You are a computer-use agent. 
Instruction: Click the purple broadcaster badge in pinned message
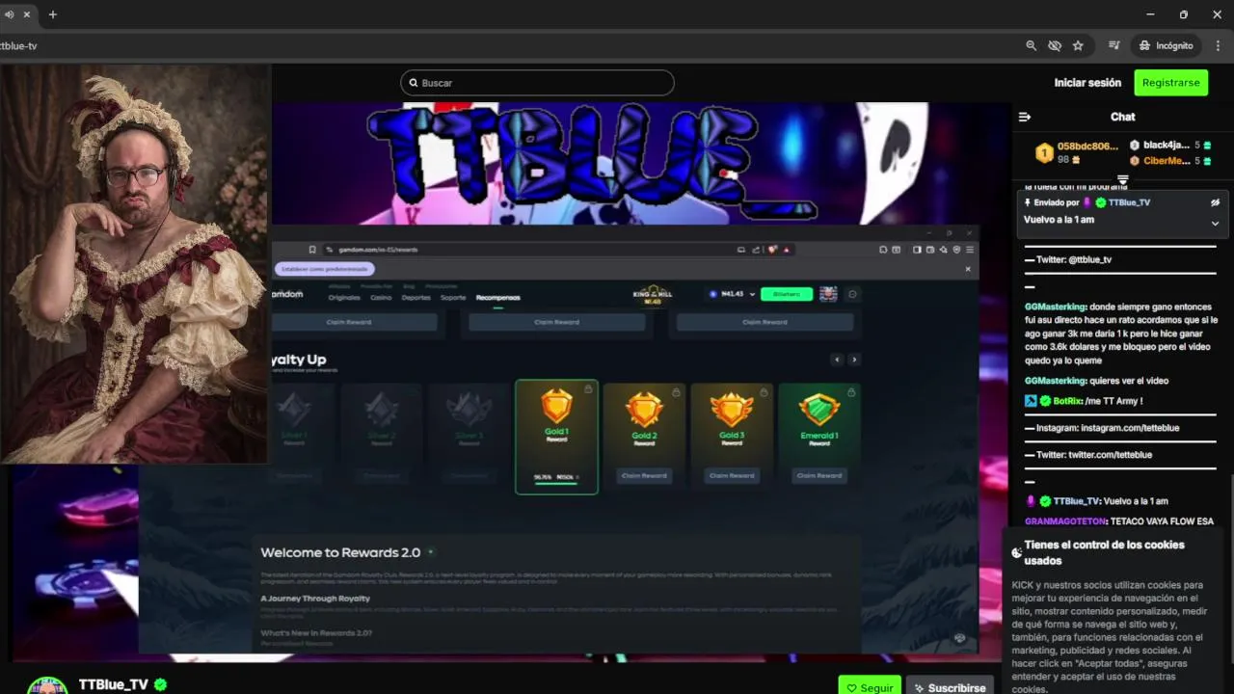click(1088, 202)
